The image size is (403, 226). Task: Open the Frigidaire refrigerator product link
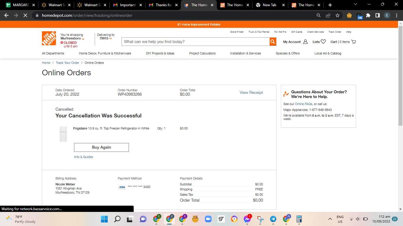pyautogui.click(x=111, y=128)
